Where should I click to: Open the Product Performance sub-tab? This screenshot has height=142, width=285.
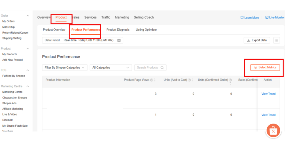tap(85, 30)
